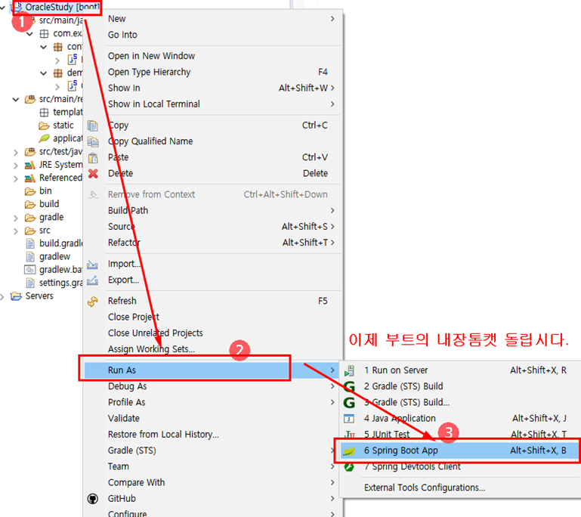Click the static folder icon

pos(44,125)
